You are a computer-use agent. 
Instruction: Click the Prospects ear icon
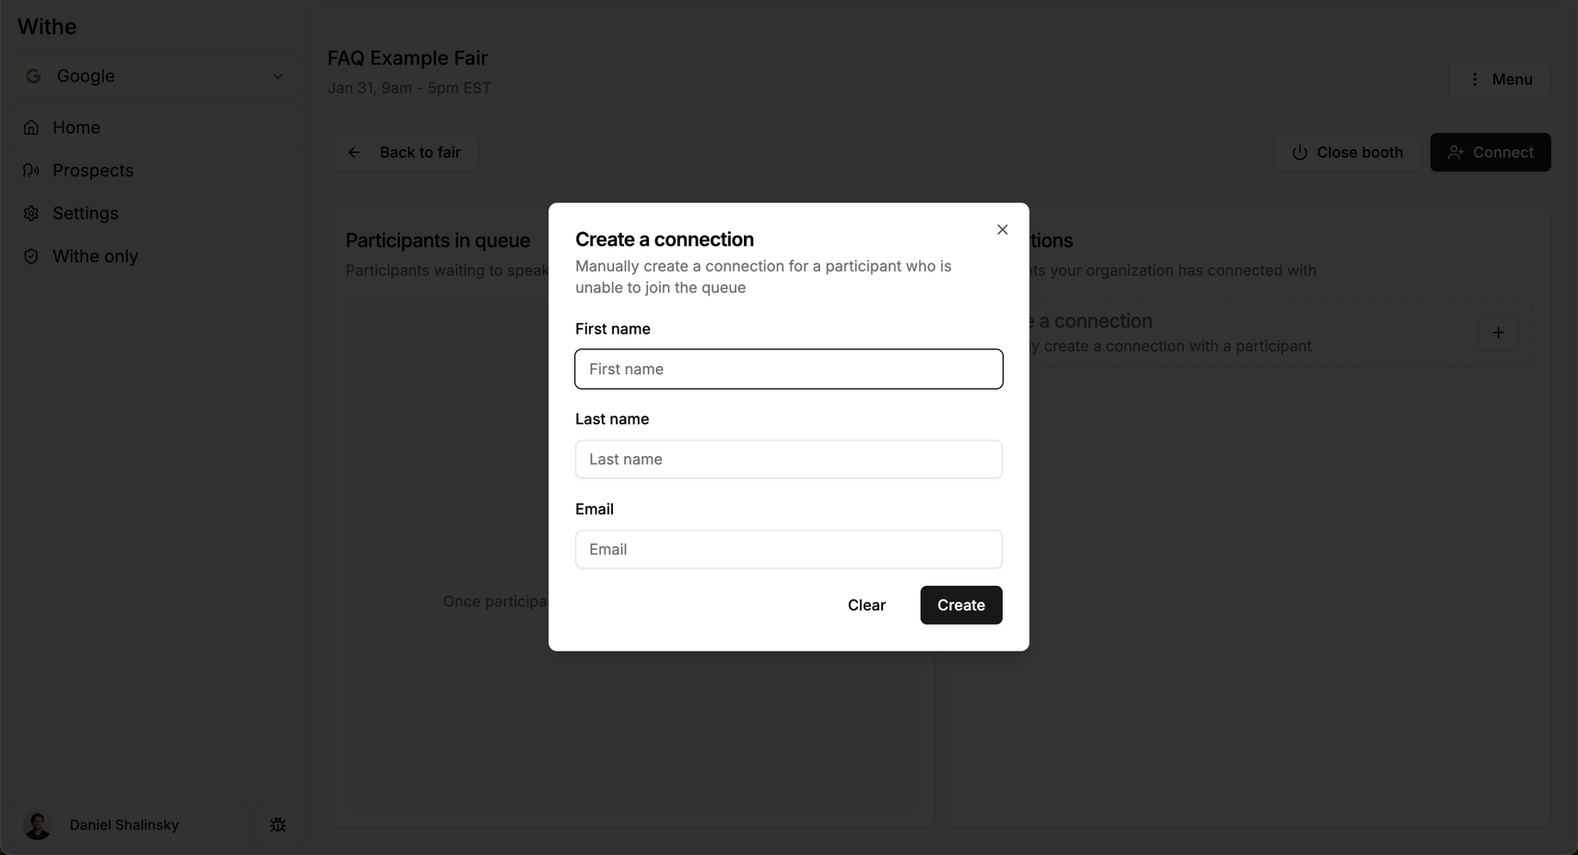pyautogui.click(x=31, y=170)
